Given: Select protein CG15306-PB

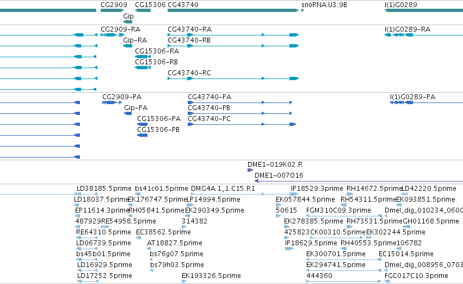Looking at the screenshot, I should [158, 130].
